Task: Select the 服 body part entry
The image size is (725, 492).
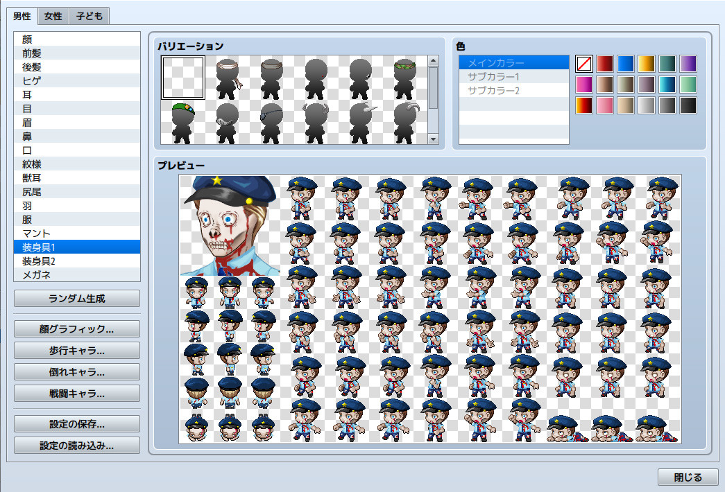Action: point(76,220)
